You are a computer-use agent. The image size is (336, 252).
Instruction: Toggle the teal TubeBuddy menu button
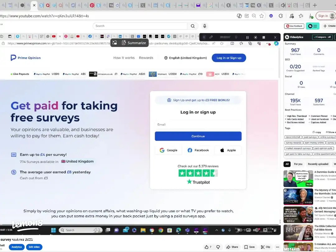(x=313, y=26)
